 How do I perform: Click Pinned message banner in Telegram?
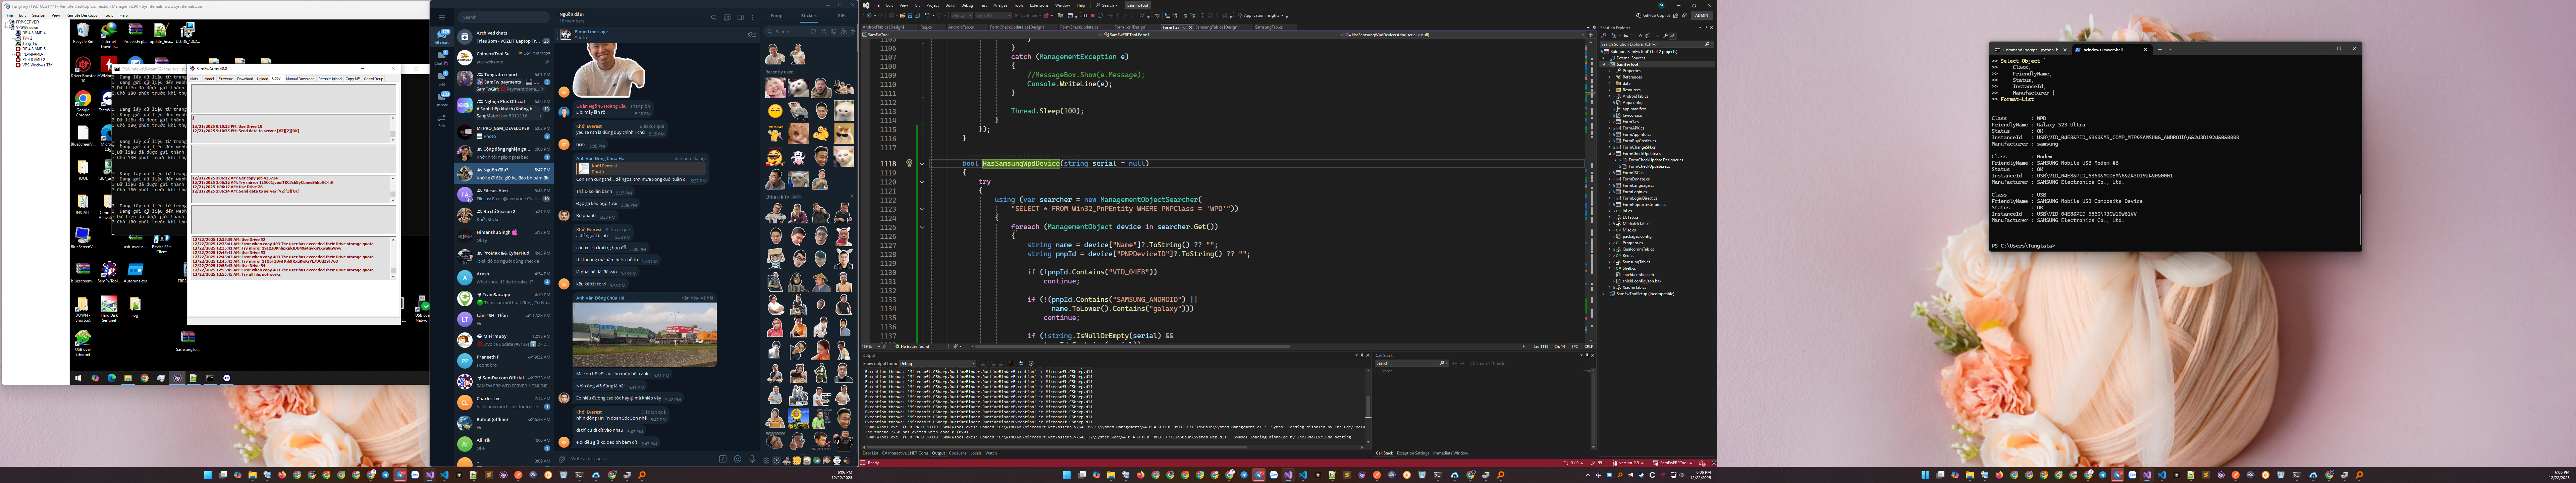[600, 34]
